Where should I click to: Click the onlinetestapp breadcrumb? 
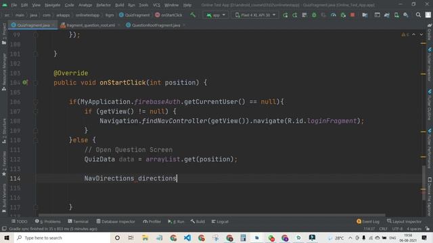coord(87,15)
